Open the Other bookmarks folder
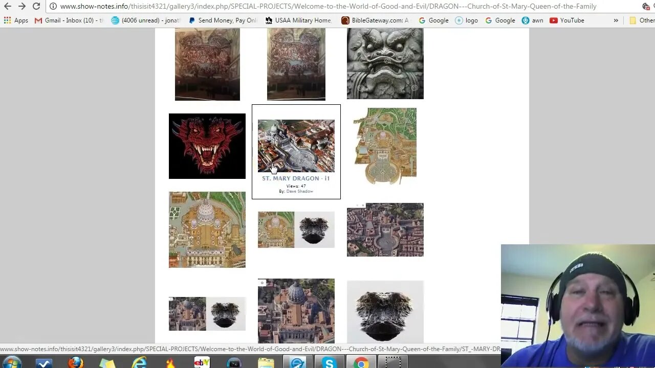This screenshot has height=368, width=655. pyautogui.click(x=642, y=20)
